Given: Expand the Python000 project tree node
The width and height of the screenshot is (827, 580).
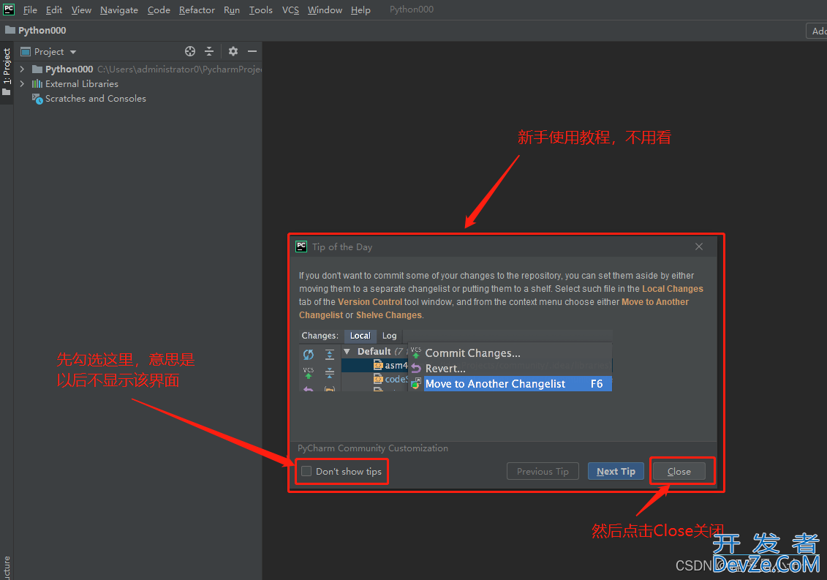Looking at the screenshot, I should (x=22, y=69).
